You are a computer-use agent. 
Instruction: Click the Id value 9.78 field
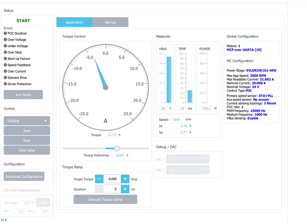(177, 126)
